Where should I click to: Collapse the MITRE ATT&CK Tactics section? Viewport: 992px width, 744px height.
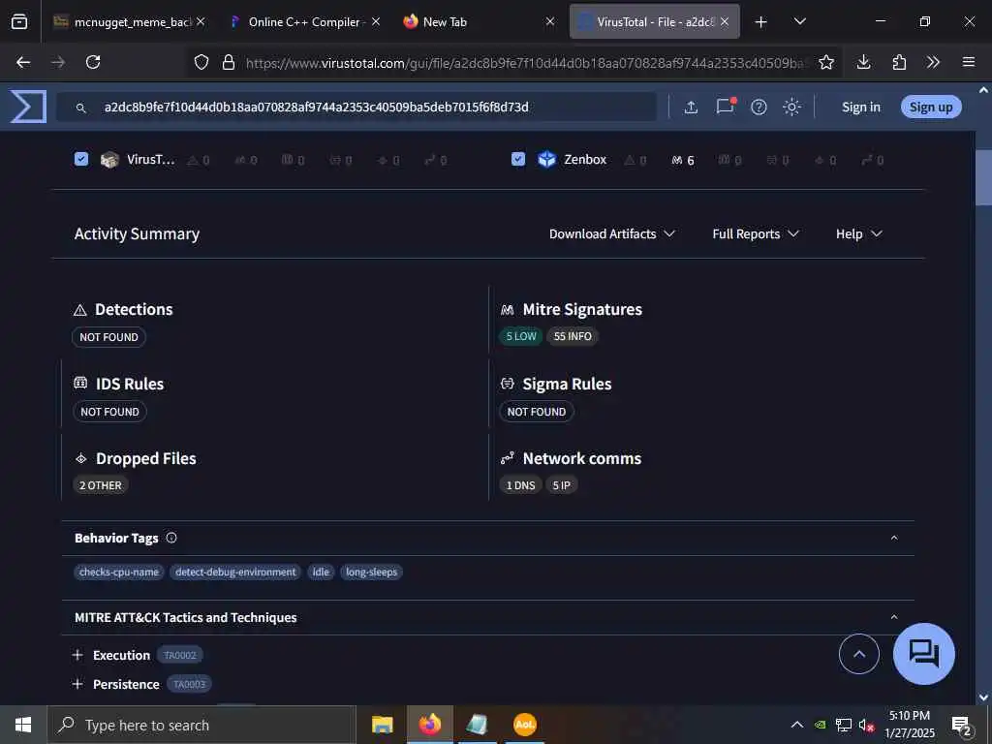coord(894,617)
